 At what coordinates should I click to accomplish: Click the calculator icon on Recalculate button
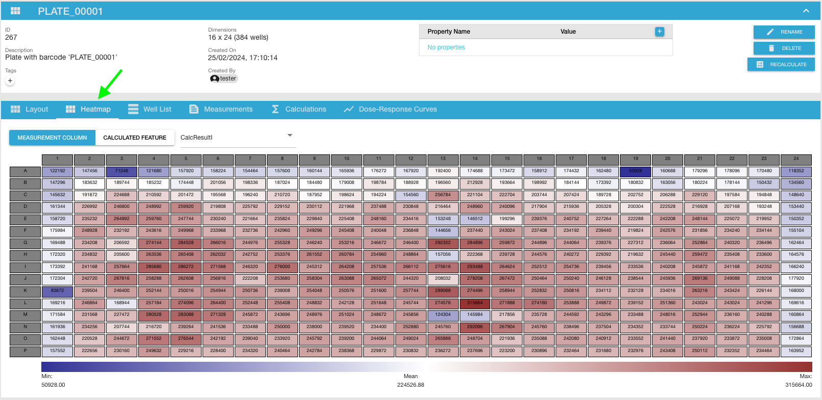pyautogui.click(x=760, y=65)
